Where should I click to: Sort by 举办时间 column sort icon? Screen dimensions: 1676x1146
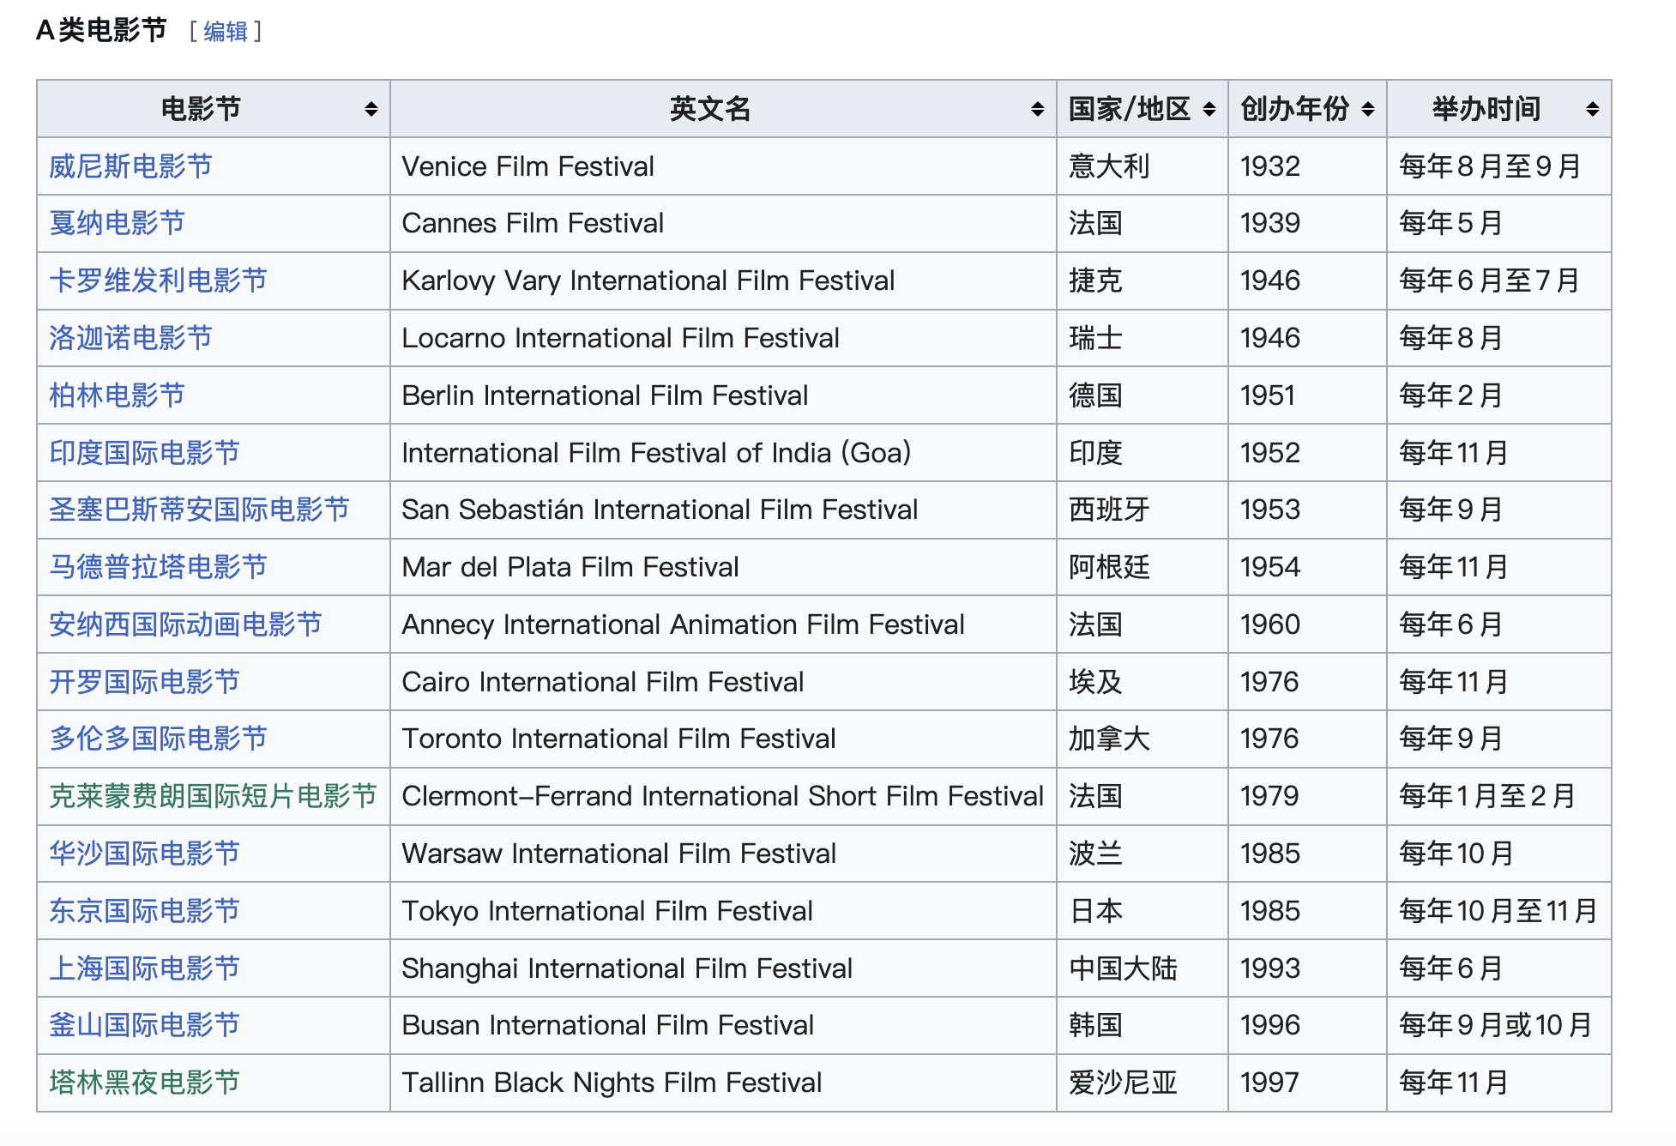(x=1592, y=109)
